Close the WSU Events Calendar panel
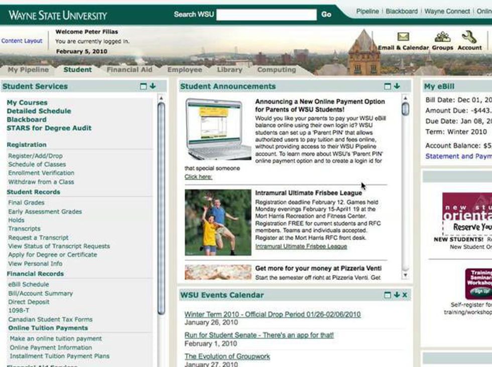 [405, 295]
